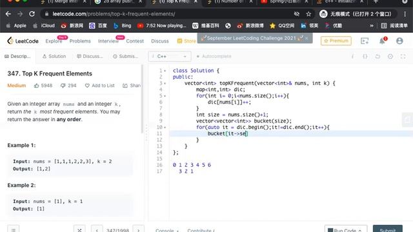Open the Discuss nav item in header
This screenshot has width=413, height=232.
(x=160, y=41)
